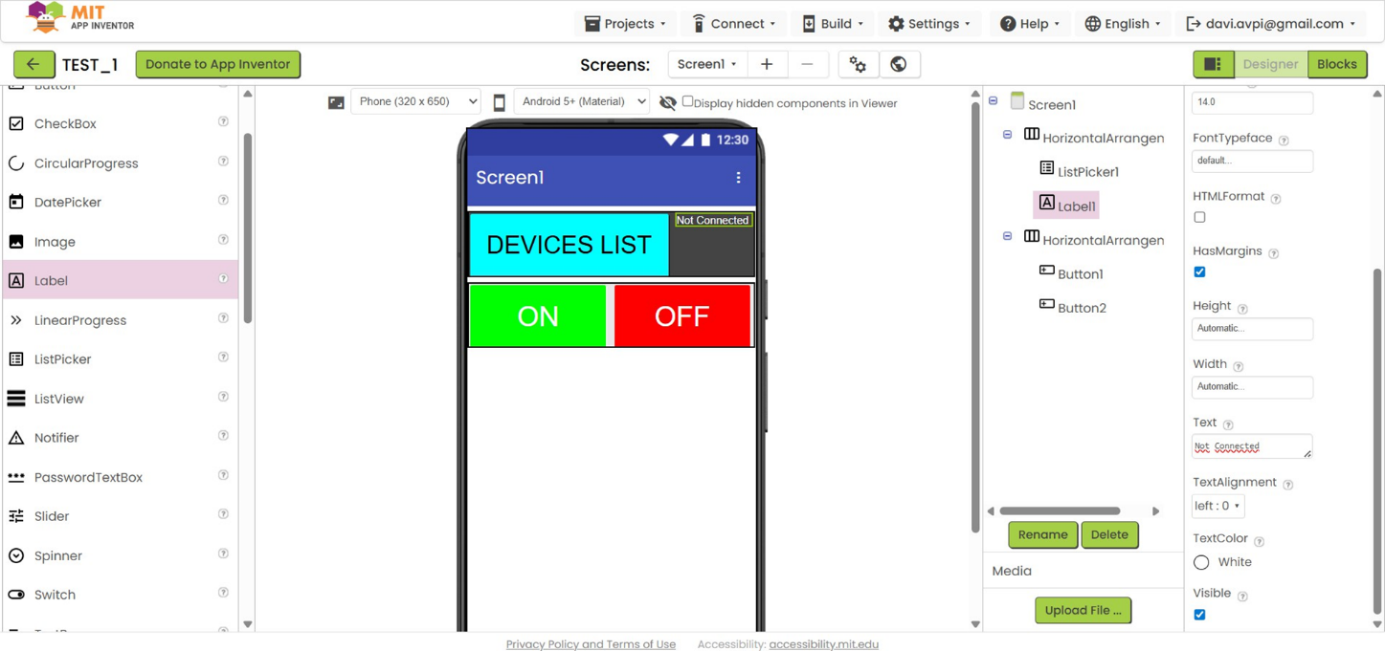Collapse the first HorizontalArrangement tree node
The image size is (1385, 651).
click(1008, 135)
